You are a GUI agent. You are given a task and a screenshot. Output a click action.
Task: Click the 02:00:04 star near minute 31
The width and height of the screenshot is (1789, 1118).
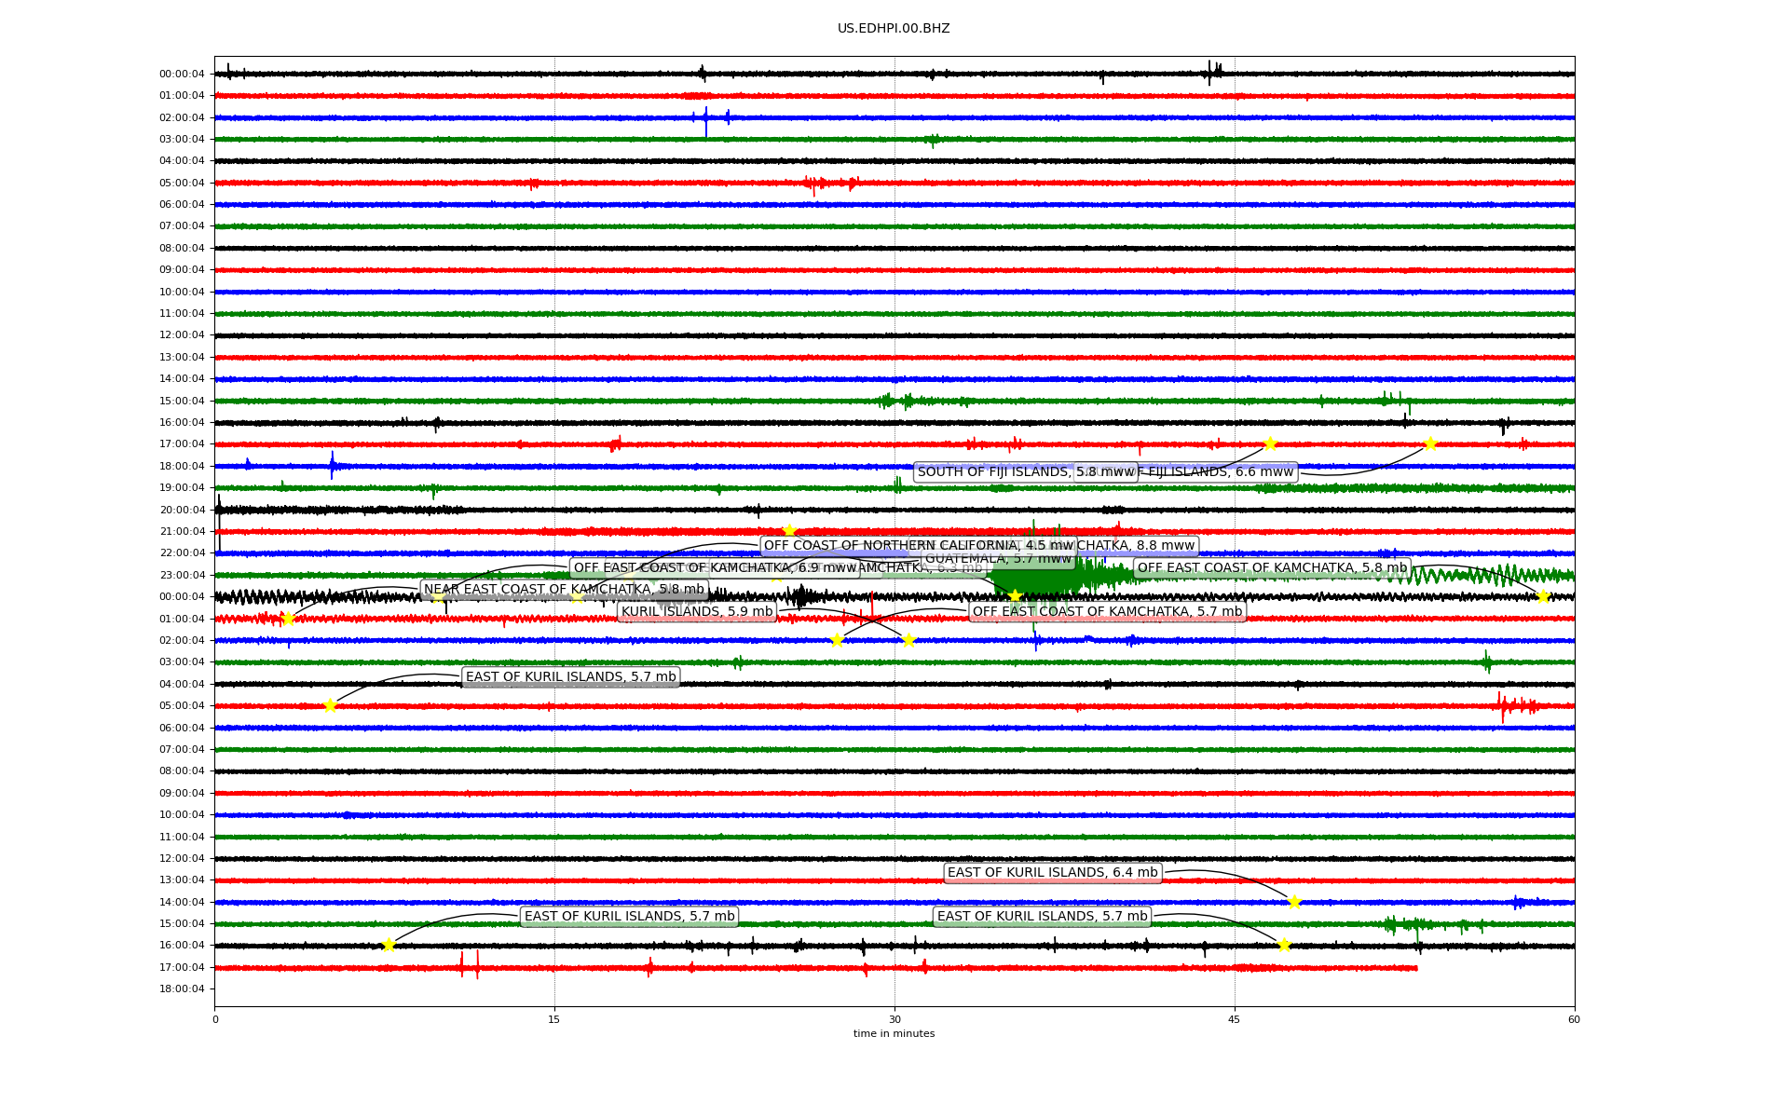(909, 640)
